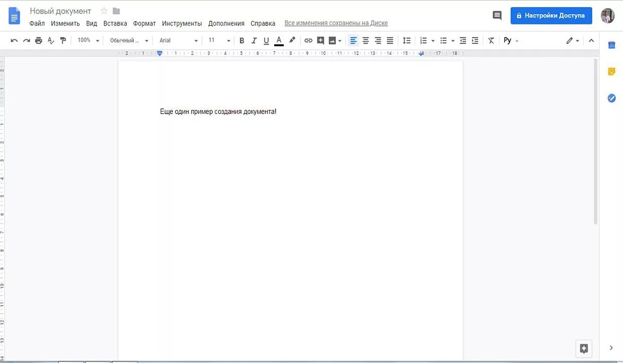Toggle bold formatting
This screenshot has width=623, height=363.
click(241, 40)
